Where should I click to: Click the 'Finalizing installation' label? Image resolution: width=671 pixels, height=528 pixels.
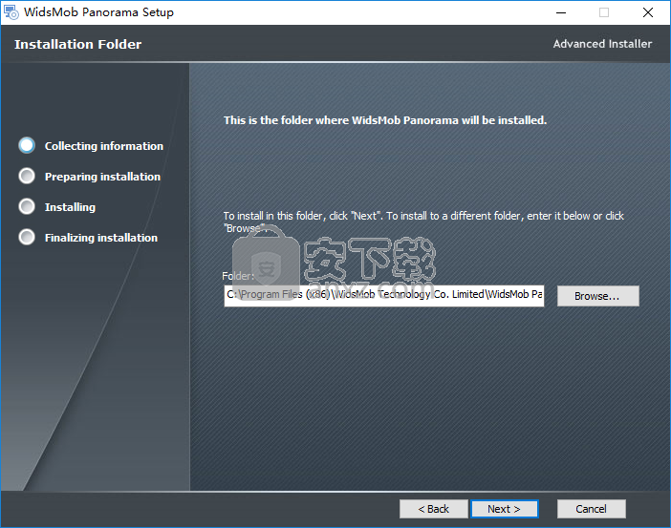[x=101, y=238]
